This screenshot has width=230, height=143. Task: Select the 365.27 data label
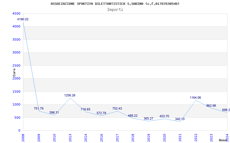pyautogui.click(x=148, y=118)
